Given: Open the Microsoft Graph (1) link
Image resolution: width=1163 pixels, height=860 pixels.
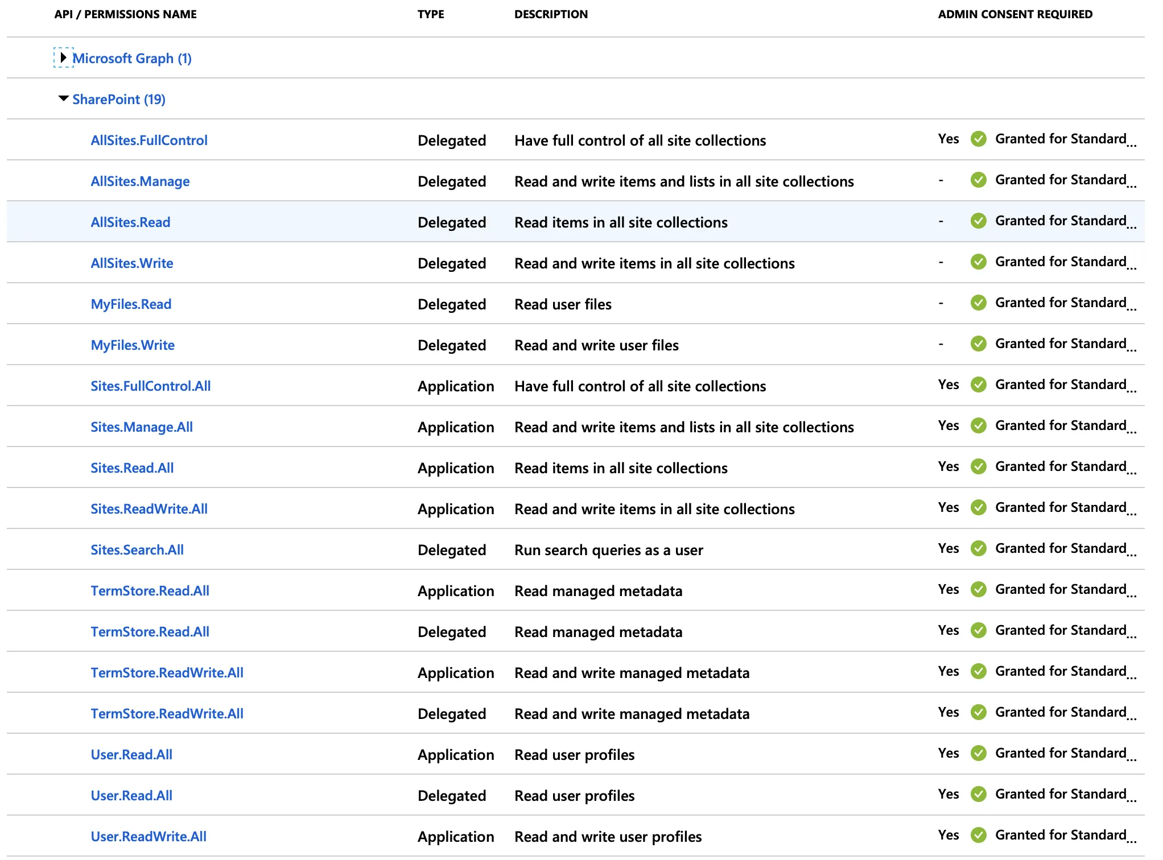Looking at the screenshot, I should pos(131,59).
